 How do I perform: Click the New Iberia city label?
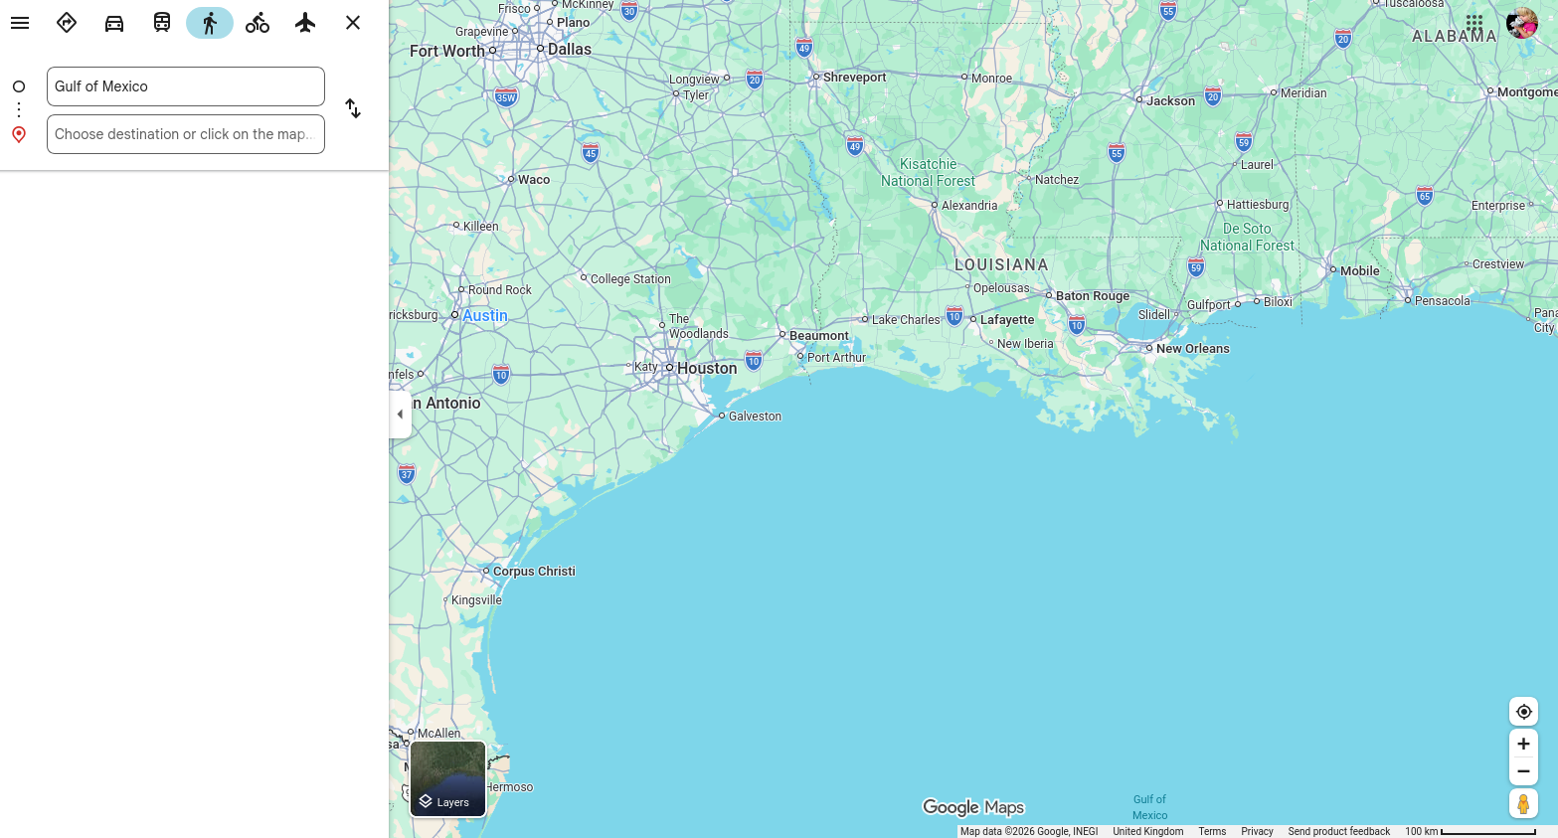click(1025, 344)
